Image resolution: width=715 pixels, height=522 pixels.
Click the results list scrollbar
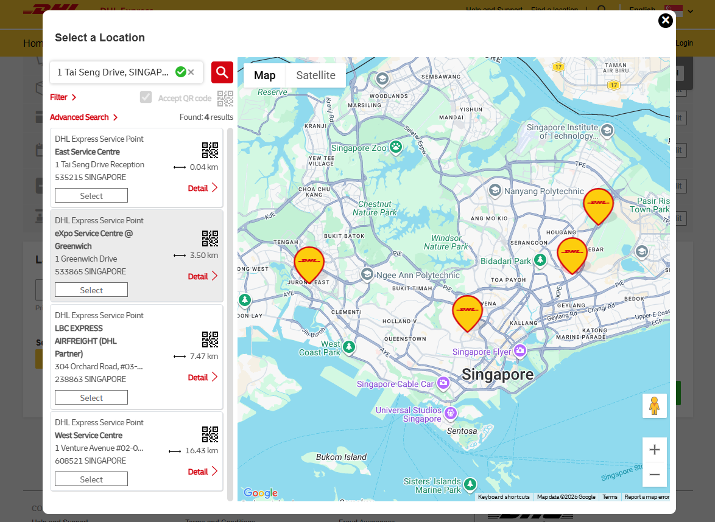[x=230, y=315]
